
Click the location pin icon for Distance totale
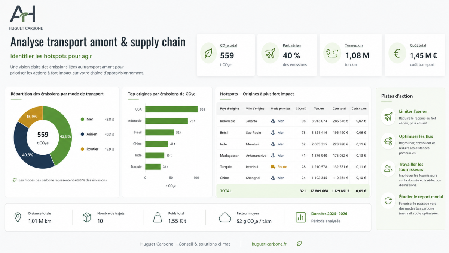click(x=18, y=217)
